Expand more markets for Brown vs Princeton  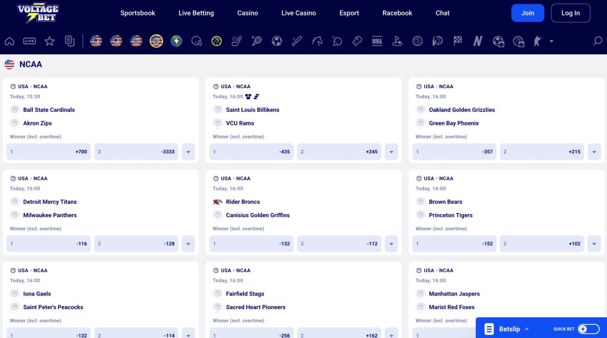click(x=594, y=244)
